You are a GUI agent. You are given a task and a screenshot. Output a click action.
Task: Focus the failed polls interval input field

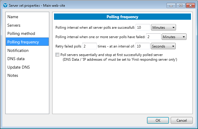point(153,37)
